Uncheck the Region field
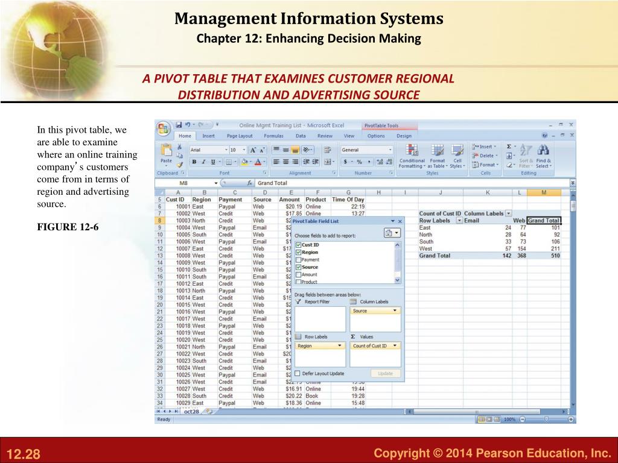Screen dimensions: 618x463 pos(298,253)
